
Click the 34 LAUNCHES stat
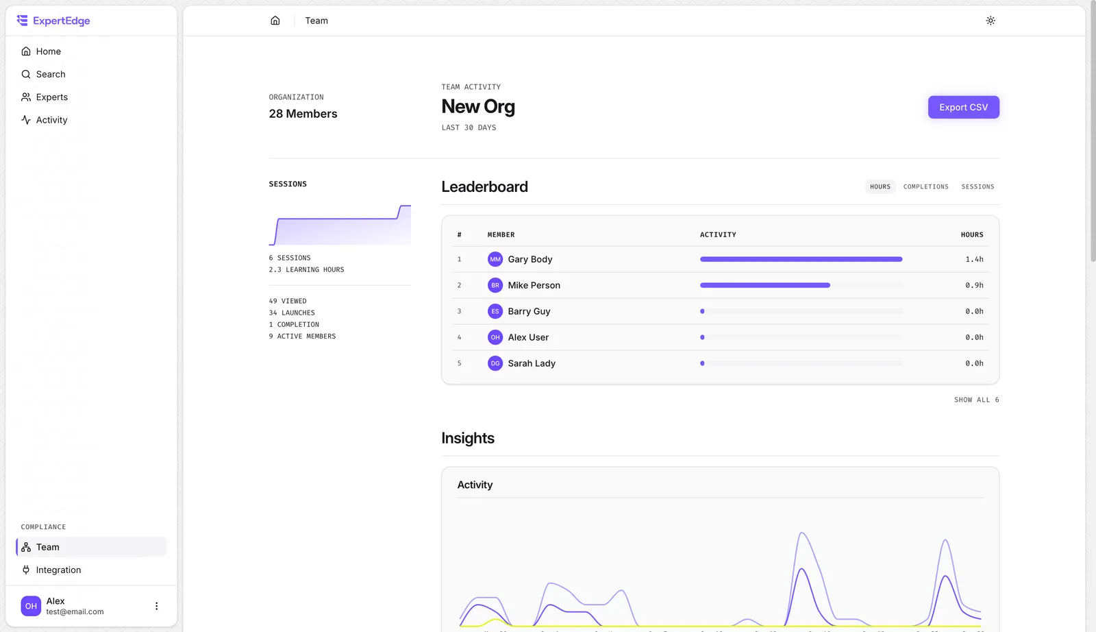[x=292, y=313]
